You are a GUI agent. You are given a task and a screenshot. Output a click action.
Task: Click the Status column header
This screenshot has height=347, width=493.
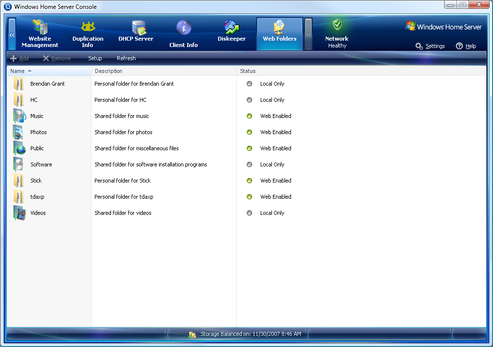coord(361,71)
